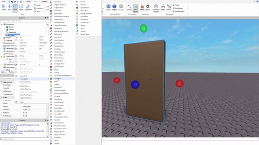Image resolution: width=259 pixels, height=145 pixels.
Task: Insert a ModuleScript from Advanced group
Action: (x=178, y=11)
